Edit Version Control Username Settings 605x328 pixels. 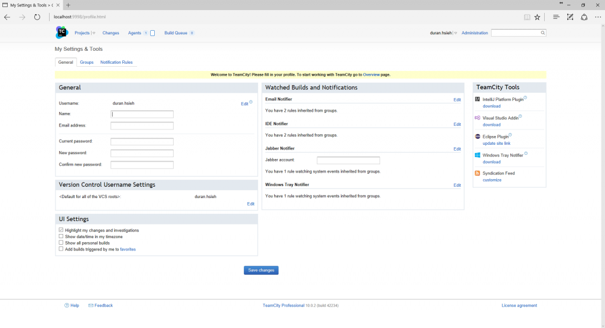(251, 204)
